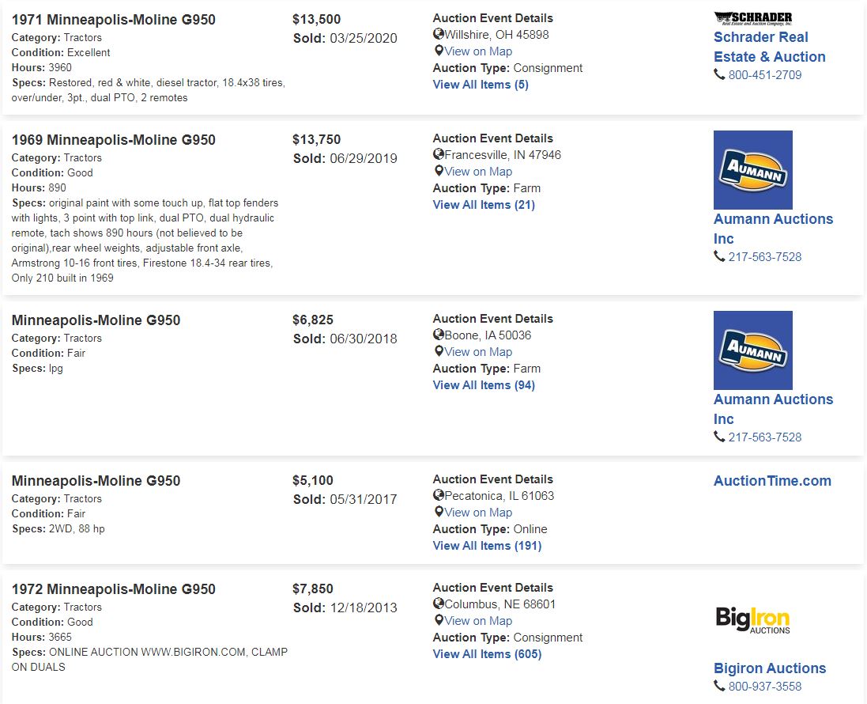867x704 pixels.
Task: Click map pin icon for Francesville, IN
Action: [x=439, y=171]
